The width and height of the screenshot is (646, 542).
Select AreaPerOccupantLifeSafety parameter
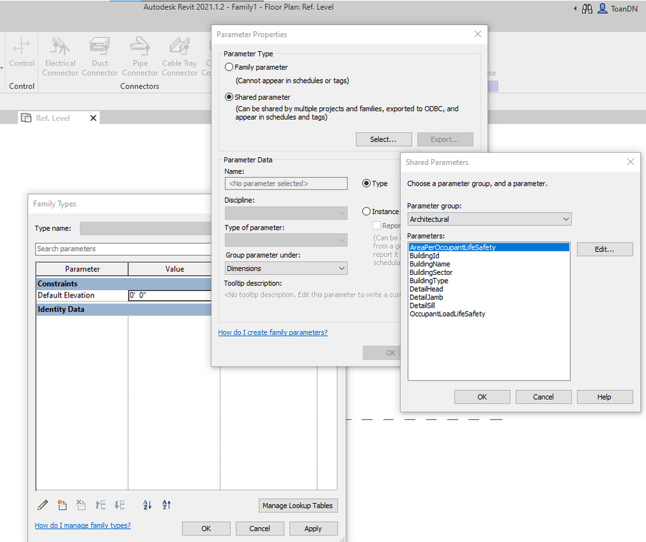click(x=489, y=247)
